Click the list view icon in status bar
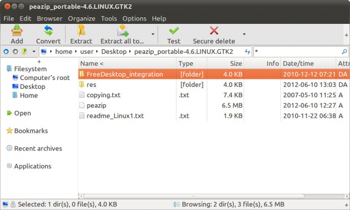 click(x=177, y=204)
